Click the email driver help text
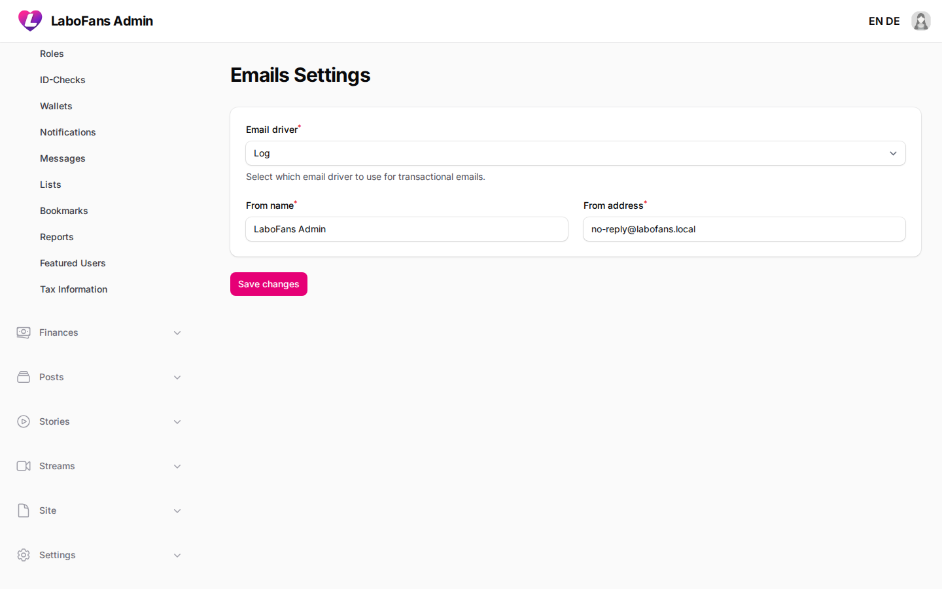 coord(366,177)
